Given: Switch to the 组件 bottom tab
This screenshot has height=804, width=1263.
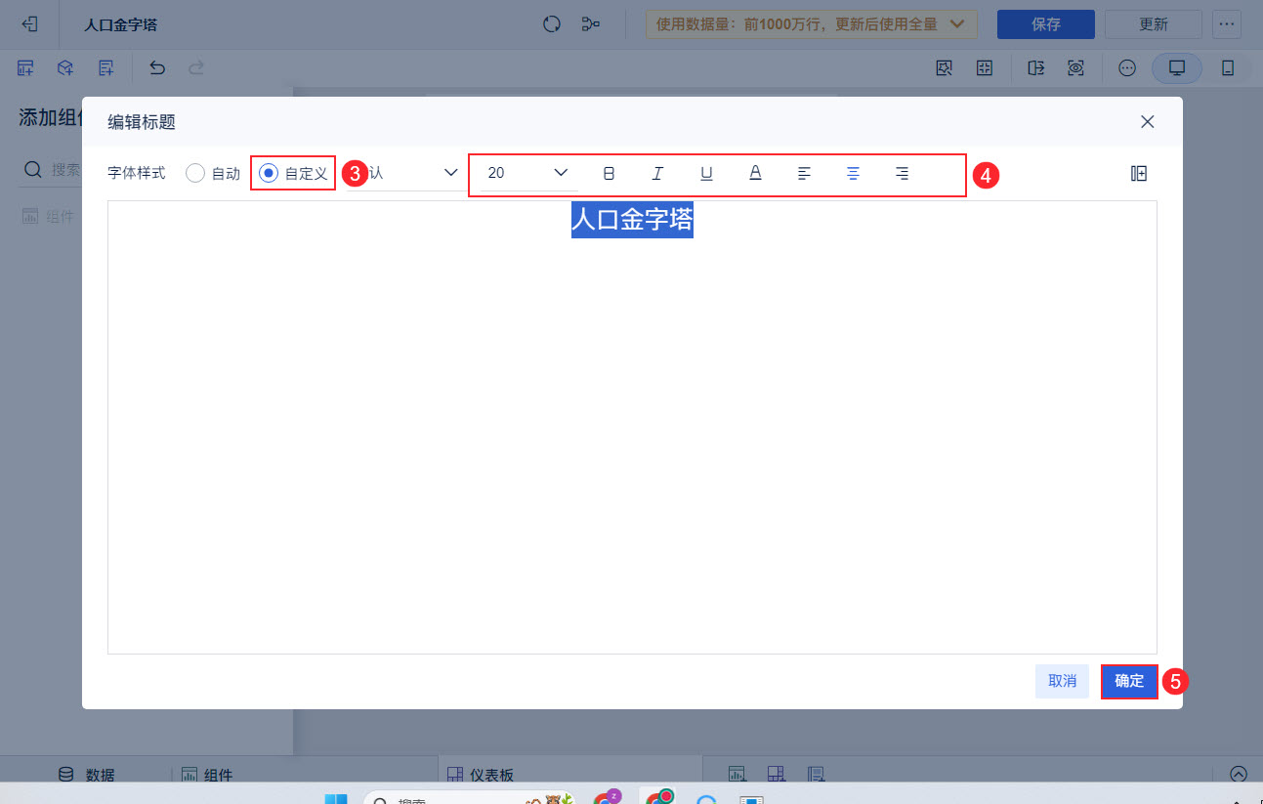Looking at the screenshot, I should point(207,775).
